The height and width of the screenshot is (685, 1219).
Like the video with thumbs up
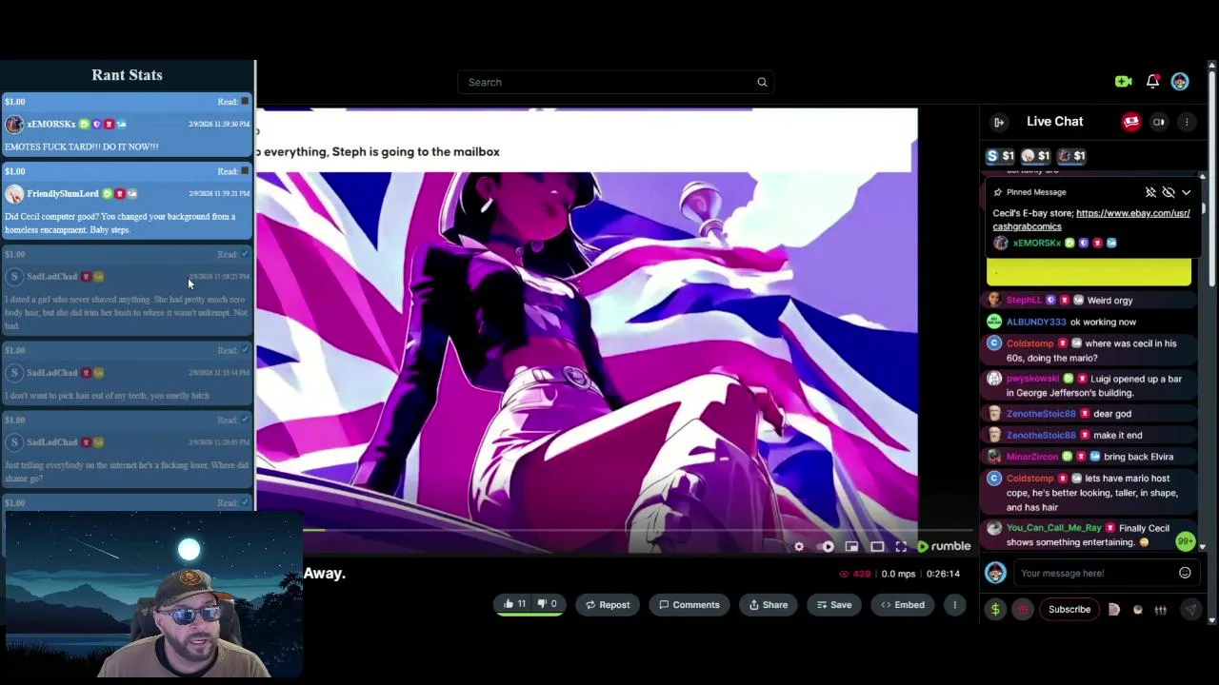(515, 605)
